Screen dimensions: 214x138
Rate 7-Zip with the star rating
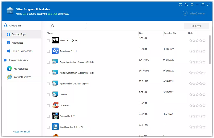[197, 40]
